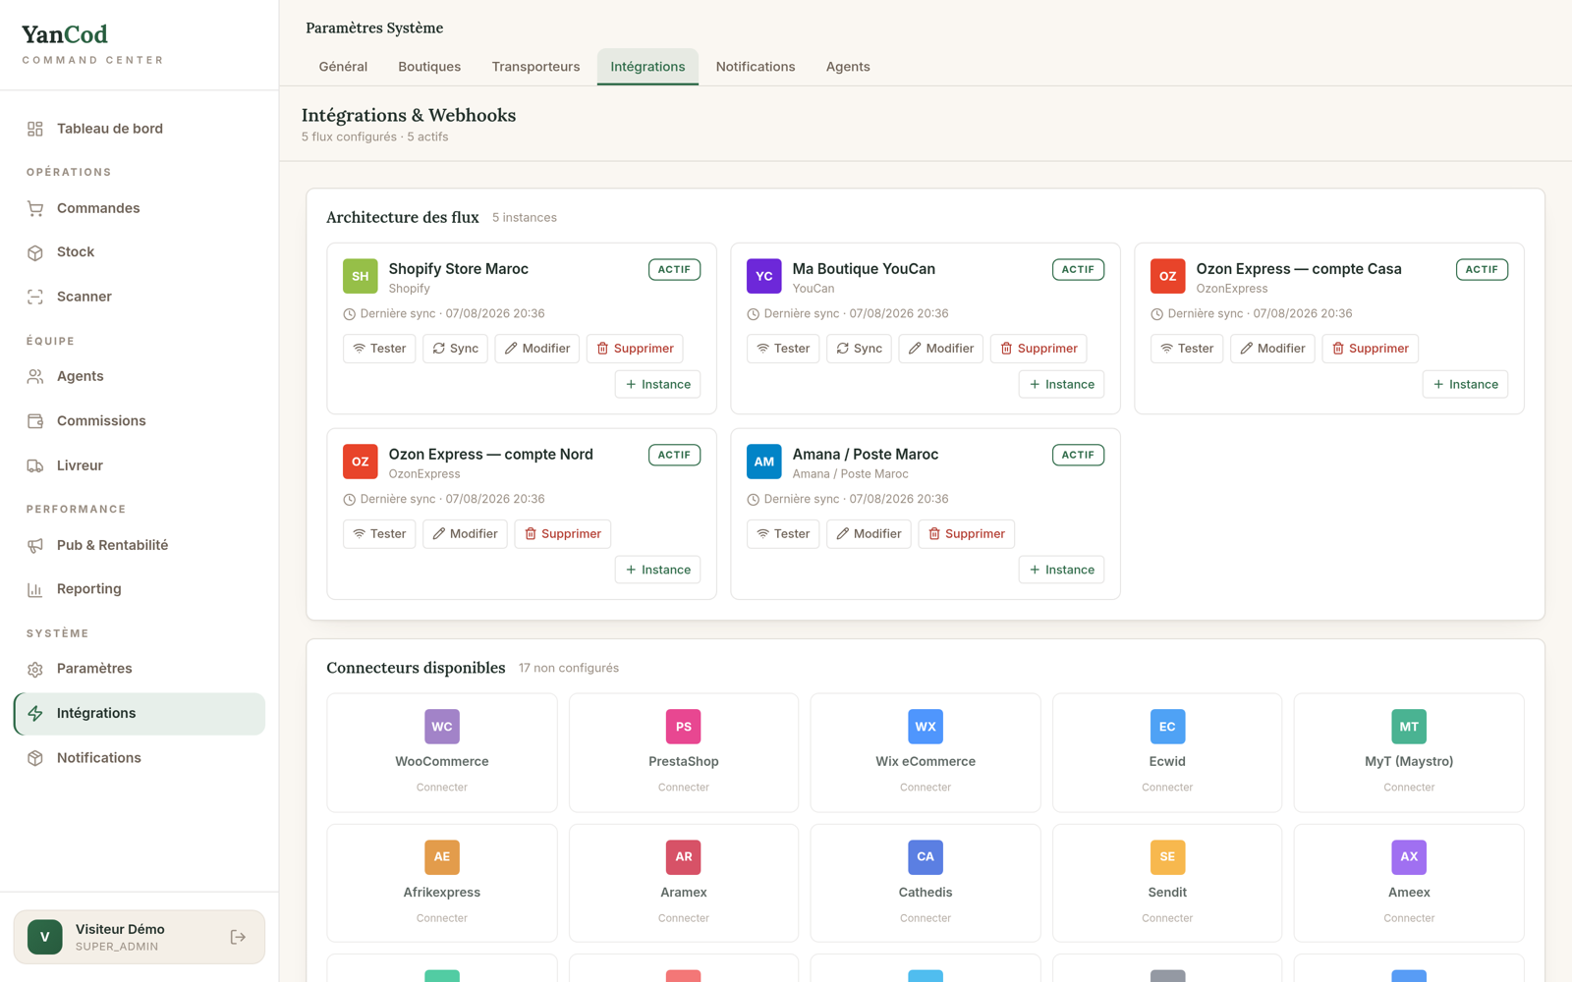Click the purple YC YouCan logo badge
The image size is (1572, 982).
(764, 276)
